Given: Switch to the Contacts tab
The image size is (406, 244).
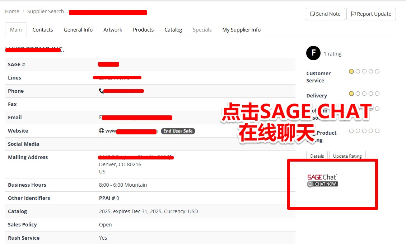Looking at the screenshot, I should click(43, 30).
